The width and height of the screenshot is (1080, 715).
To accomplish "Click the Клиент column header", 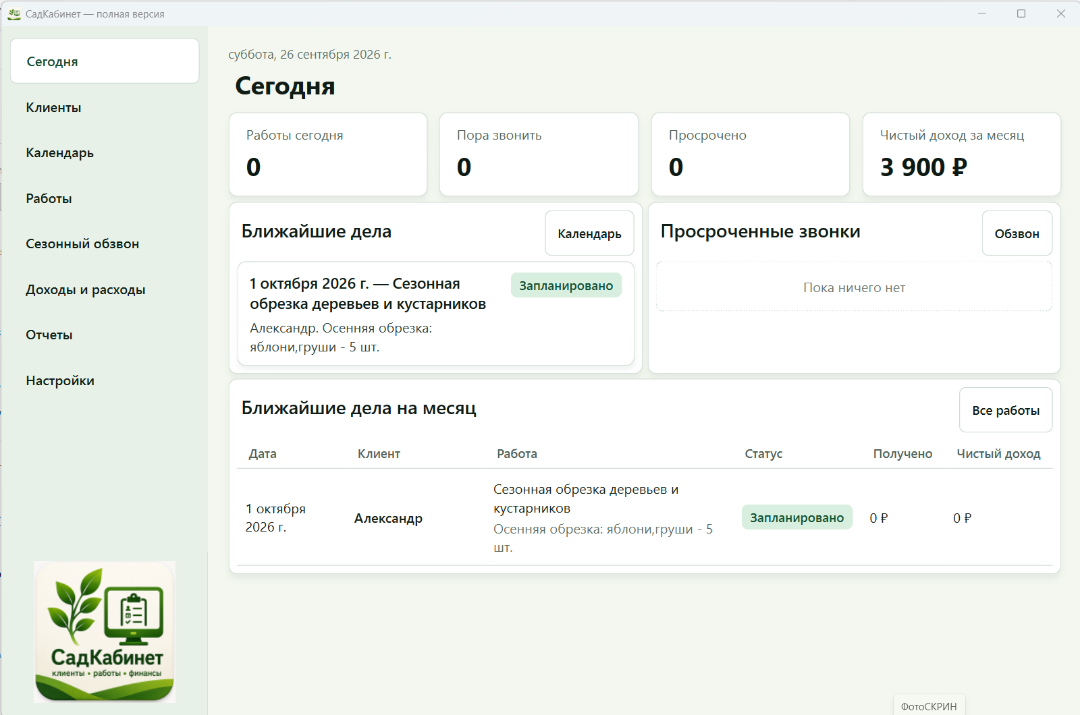I will 379,454.
